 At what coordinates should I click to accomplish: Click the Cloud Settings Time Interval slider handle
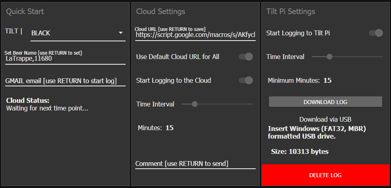click(195, 104)
